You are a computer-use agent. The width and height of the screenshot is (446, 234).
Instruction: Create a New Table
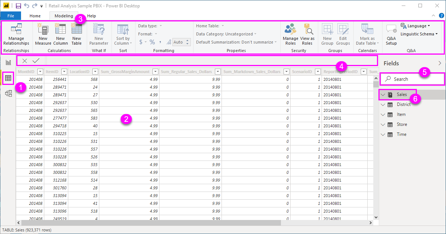pos(76,34)
